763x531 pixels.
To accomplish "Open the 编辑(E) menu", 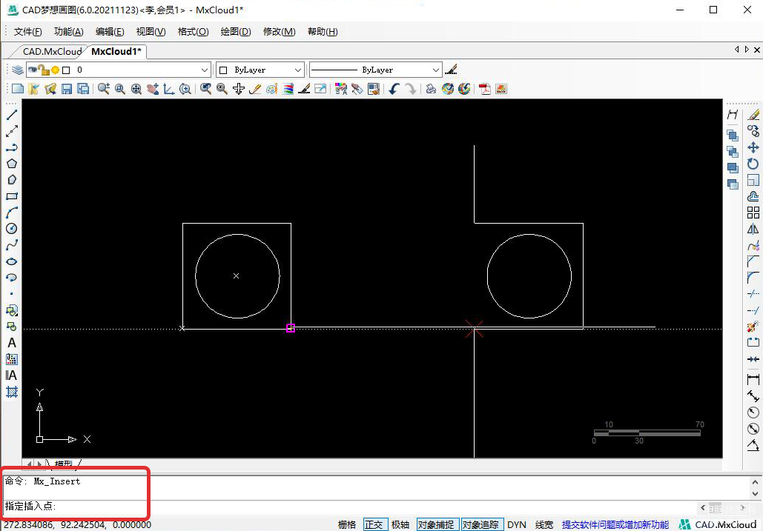I will 110,32.
